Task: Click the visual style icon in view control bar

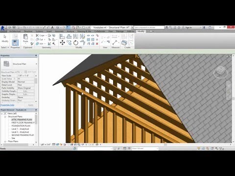Action: [57, 144]
